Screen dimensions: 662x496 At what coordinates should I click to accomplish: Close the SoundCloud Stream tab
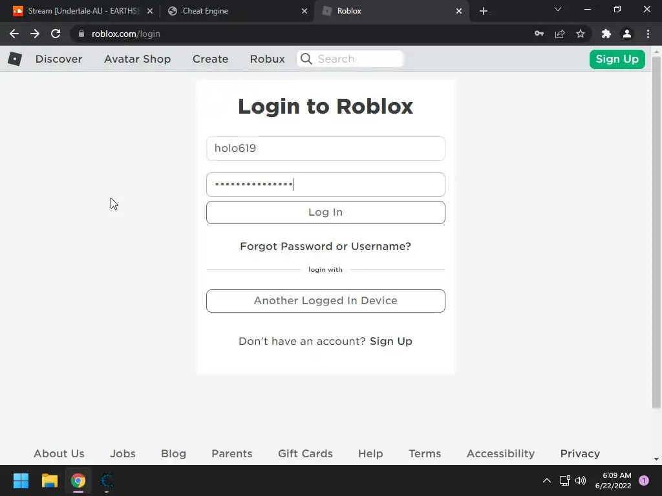click(150, 11)
